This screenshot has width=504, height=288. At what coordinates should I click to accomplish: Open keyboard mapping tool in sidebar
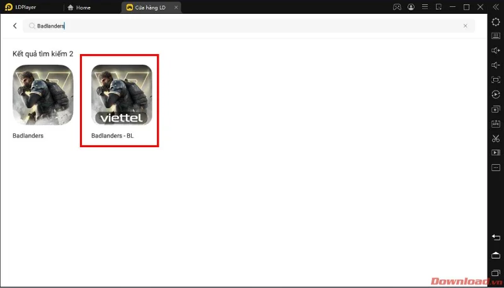coord(496,36)
